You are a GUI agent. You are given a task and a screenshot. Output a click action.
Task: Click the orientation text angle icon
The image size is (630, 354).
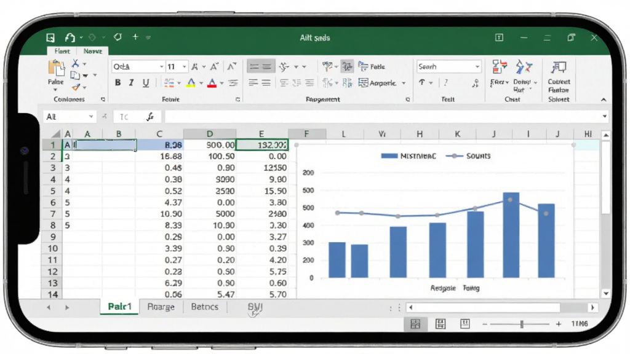284,66
